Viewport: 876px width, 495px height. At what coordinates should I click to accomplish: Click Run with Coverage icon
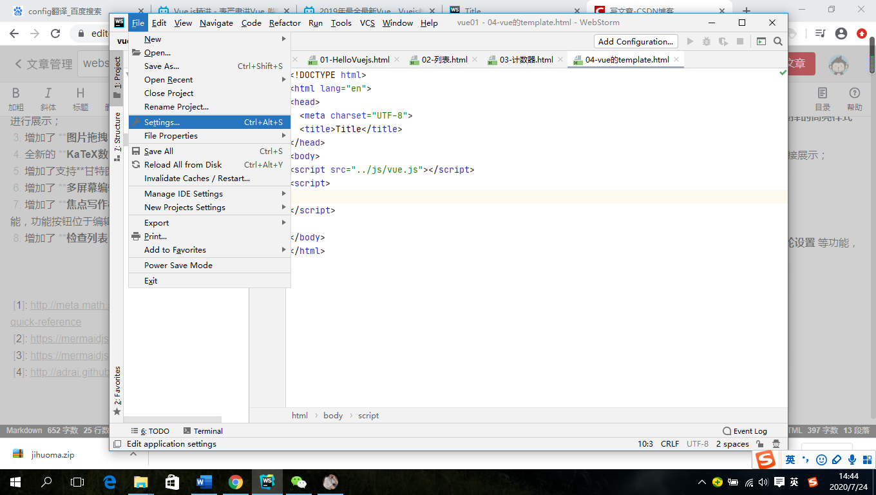coord(723,41)
